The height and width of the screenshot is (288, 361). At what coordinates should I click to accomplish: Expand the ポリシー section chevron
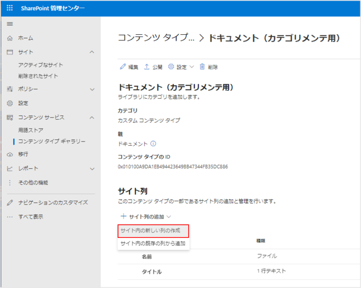coord(92,89)
